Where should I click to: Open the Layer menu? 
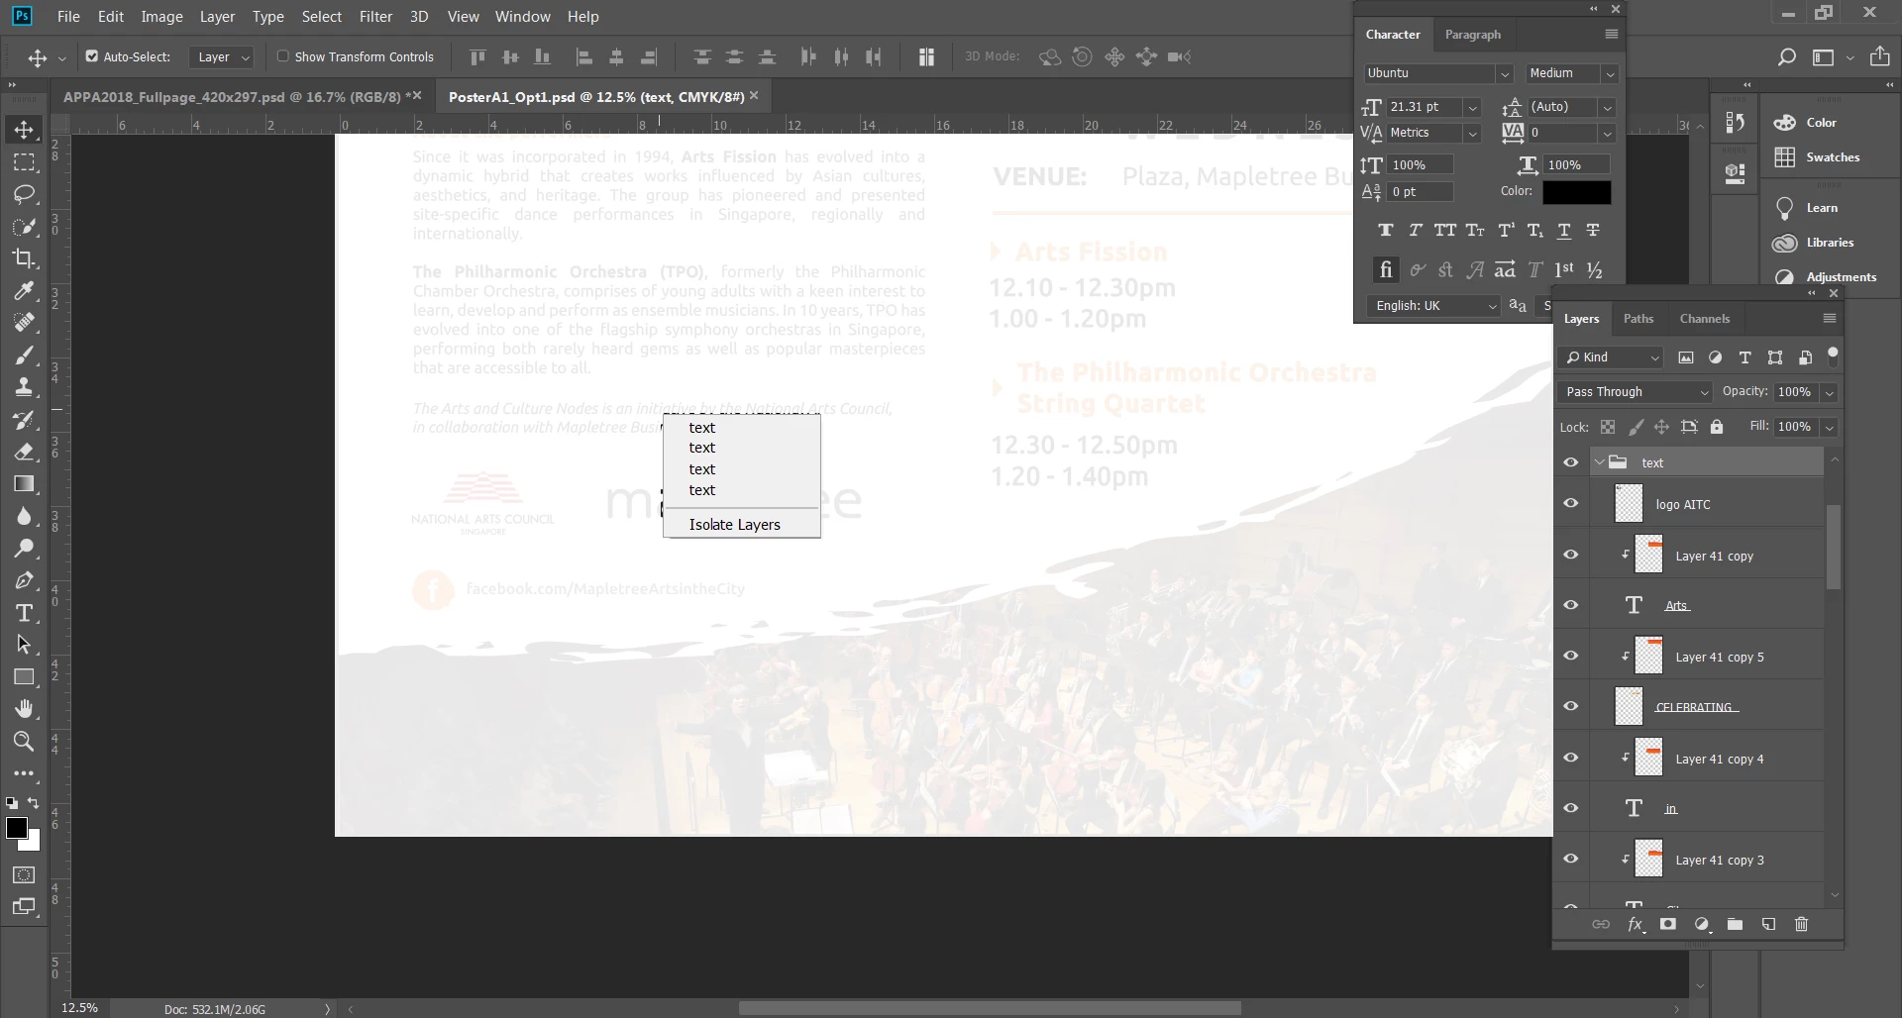tap(217, 17)
